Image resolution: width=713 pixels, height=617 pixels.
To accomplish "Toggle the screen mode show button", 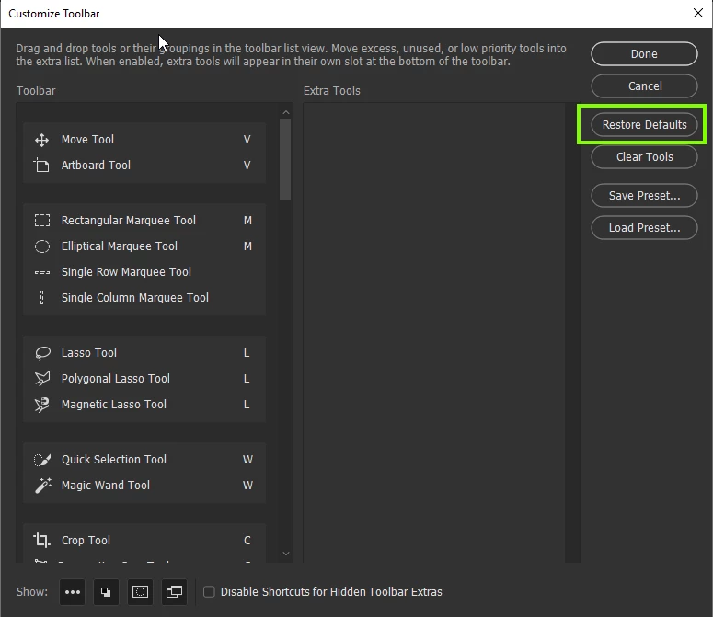I will [x=174, y=592].
